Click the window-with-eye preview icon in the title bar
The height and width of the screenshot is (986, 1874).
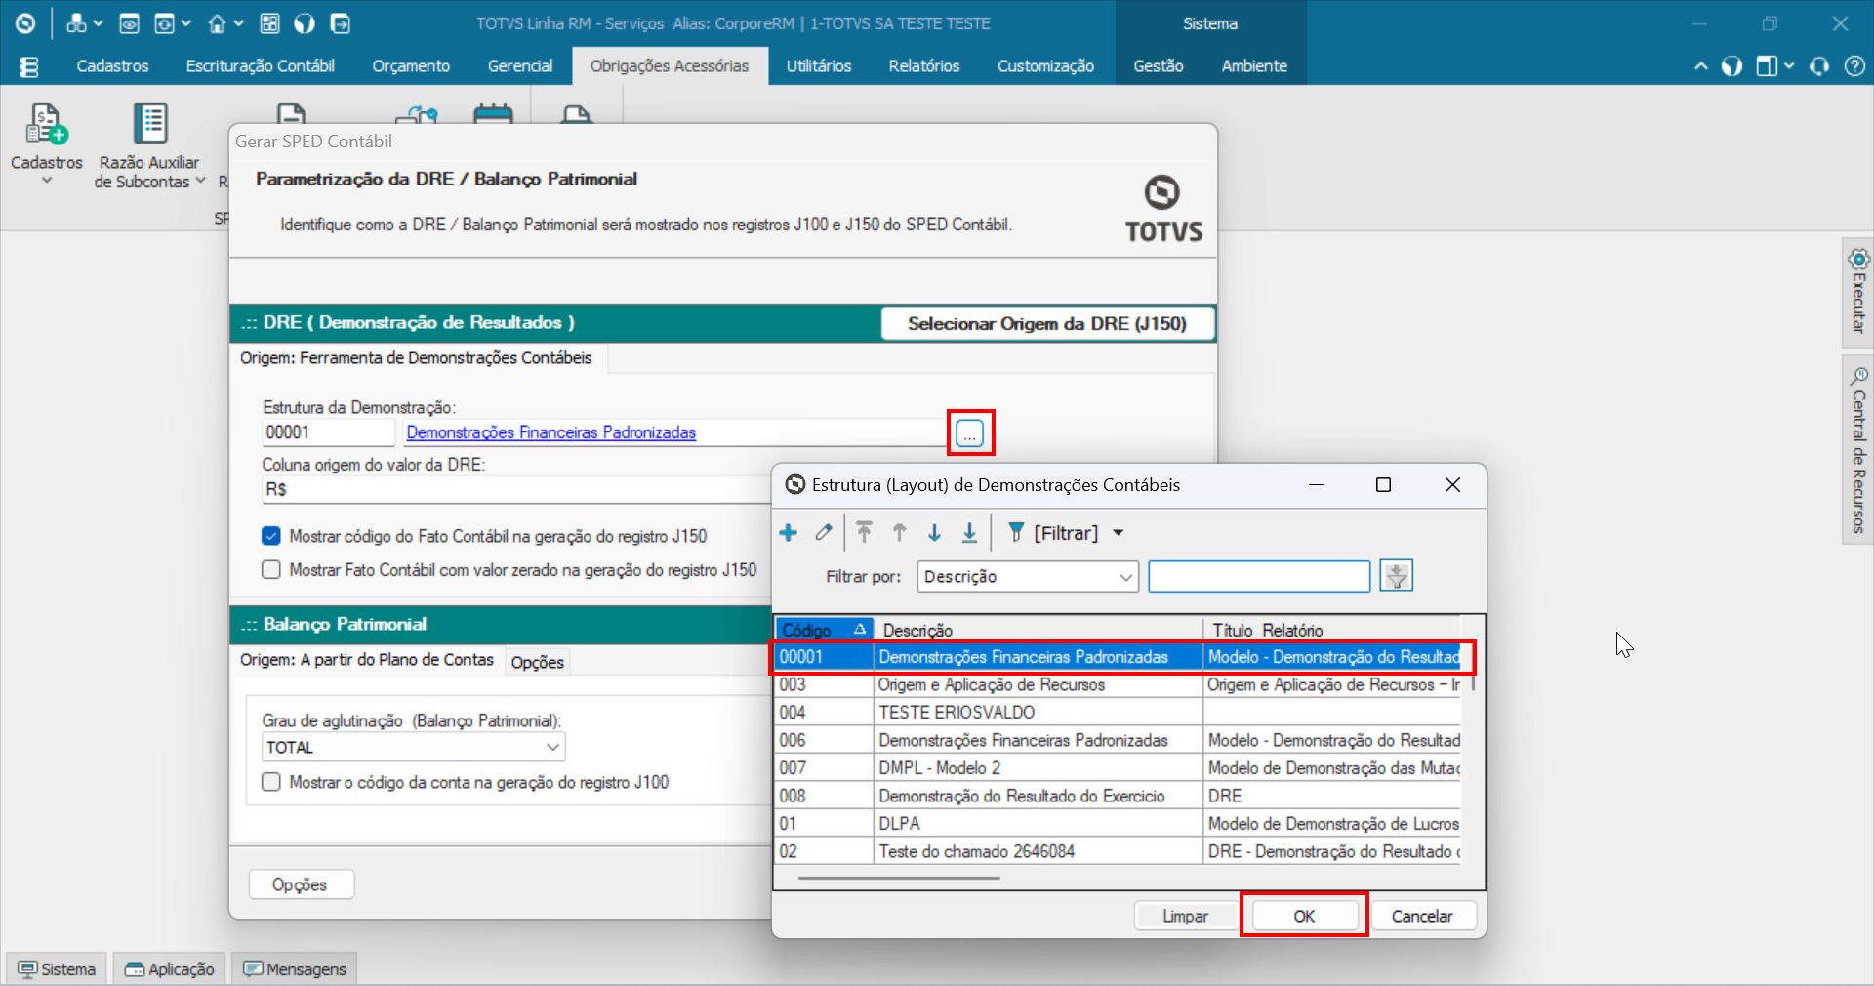tap(129, 23)
